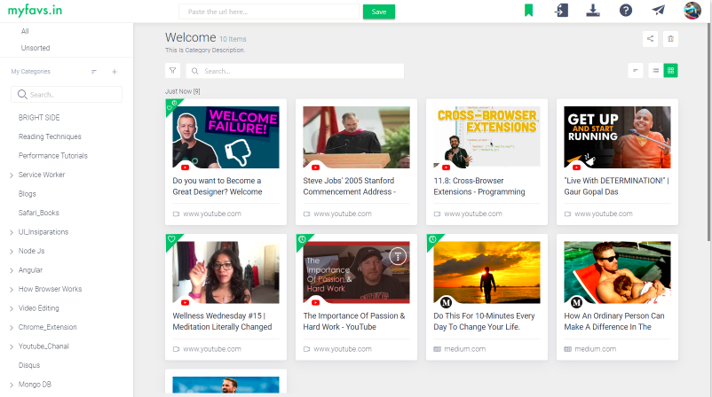
Task: Open How An Ordinary Person Can title
Action: point(614,322)
